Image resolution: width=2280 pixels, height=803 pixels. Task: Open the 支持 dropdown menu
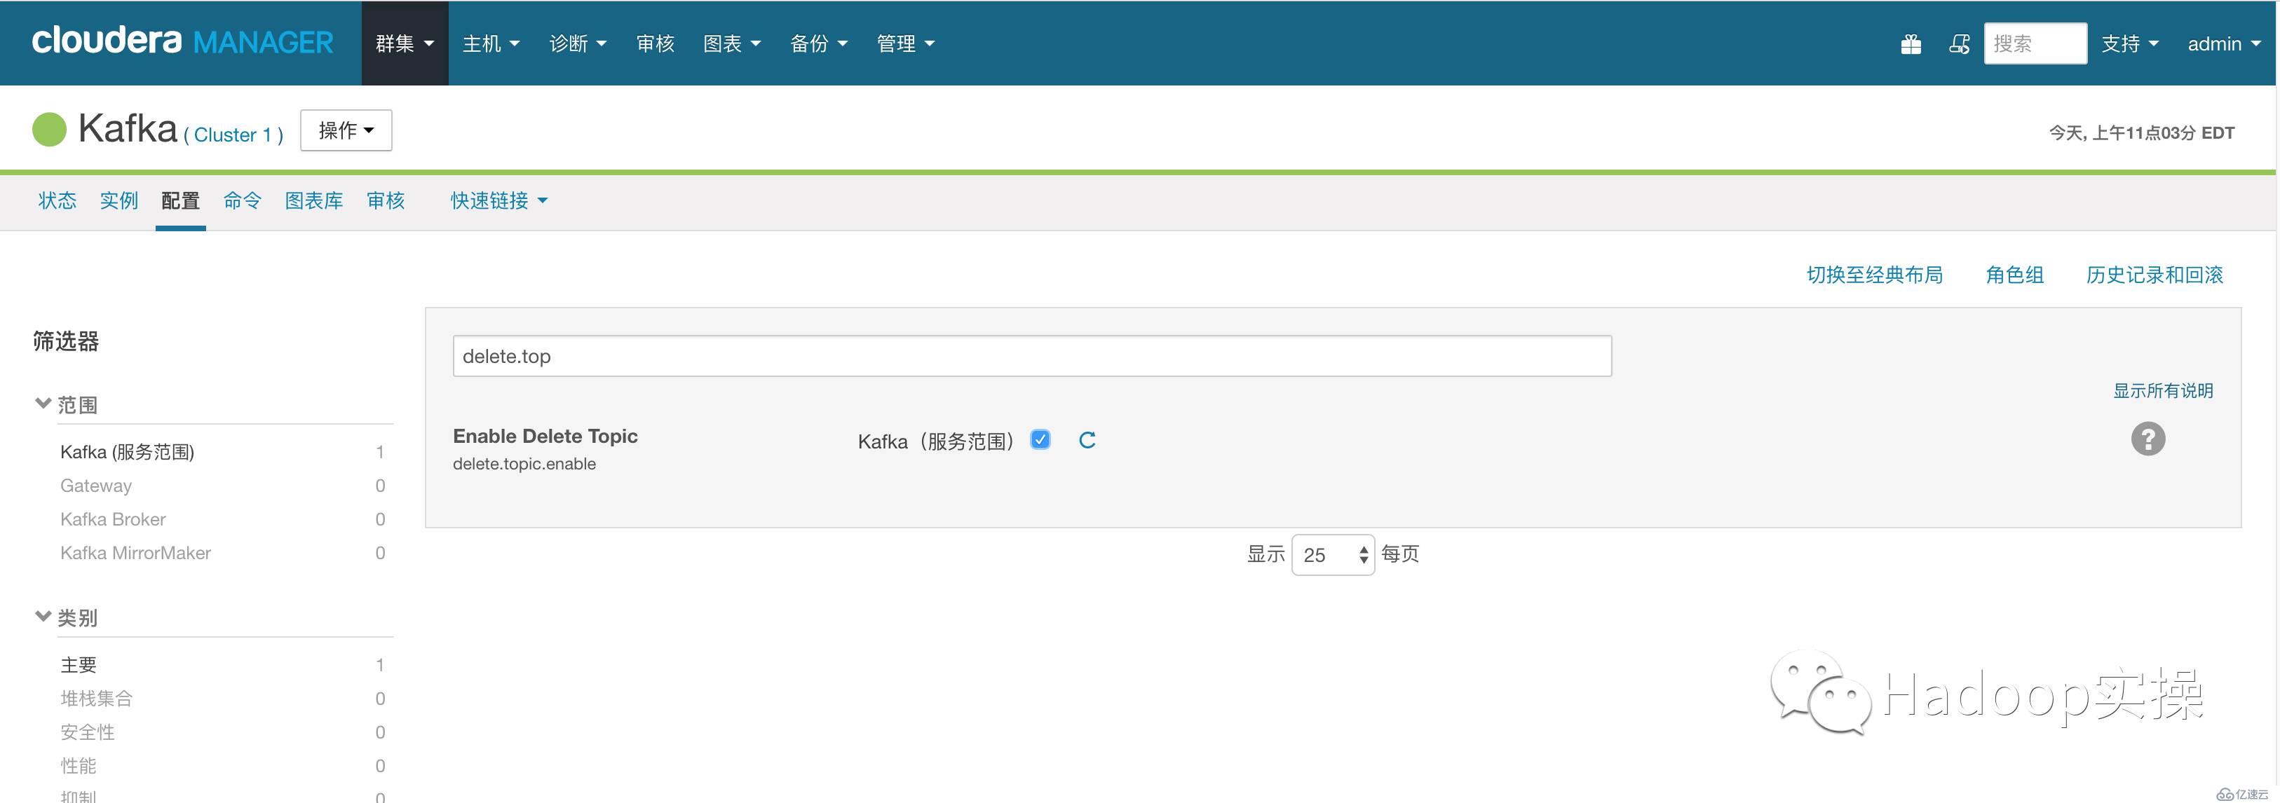click(x=2129, y=43)
